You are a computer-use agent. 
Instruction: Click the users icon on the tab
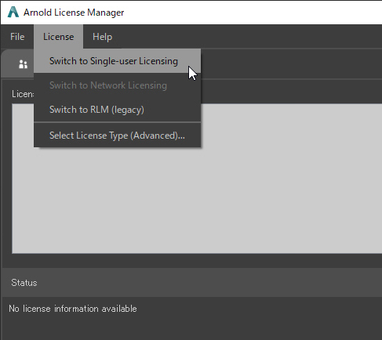23,64
